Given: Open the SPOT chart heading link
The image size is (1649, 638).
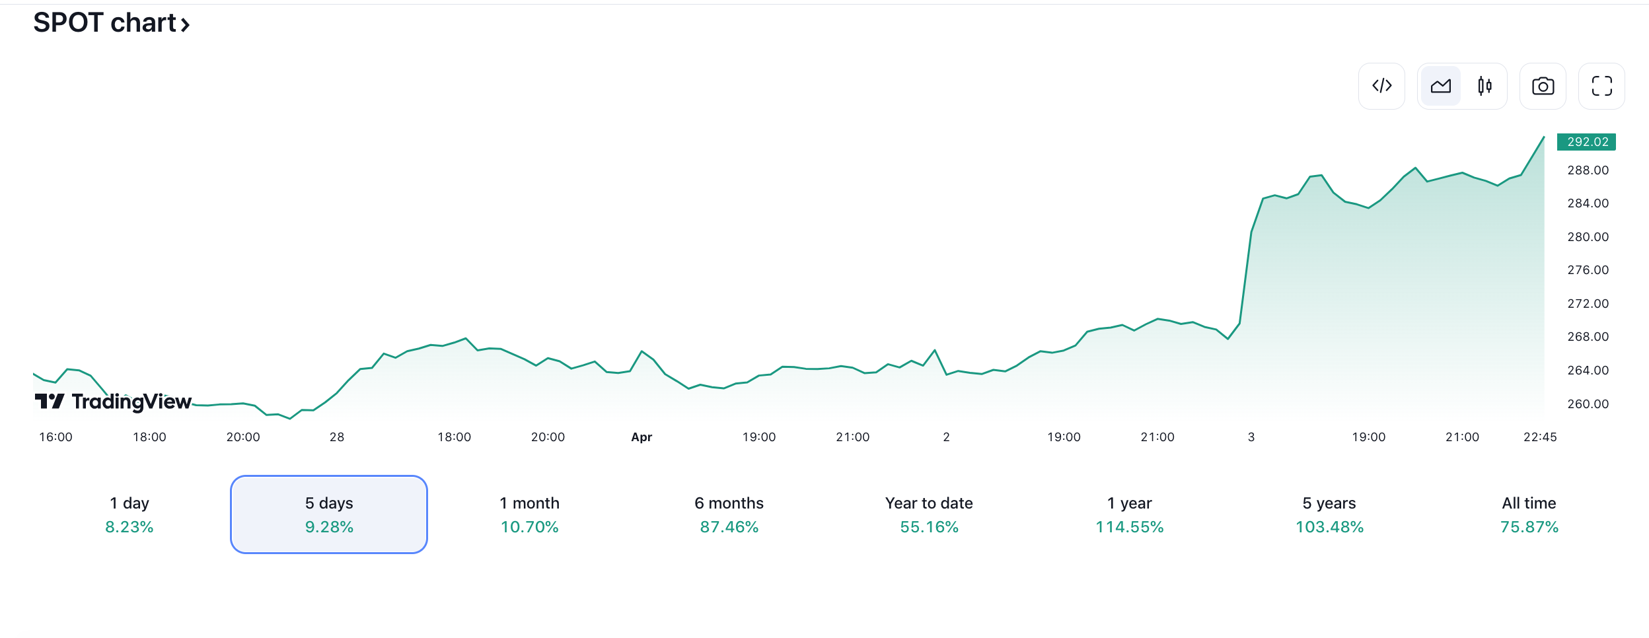Looking at the screenshot, I should coord(104,23).
